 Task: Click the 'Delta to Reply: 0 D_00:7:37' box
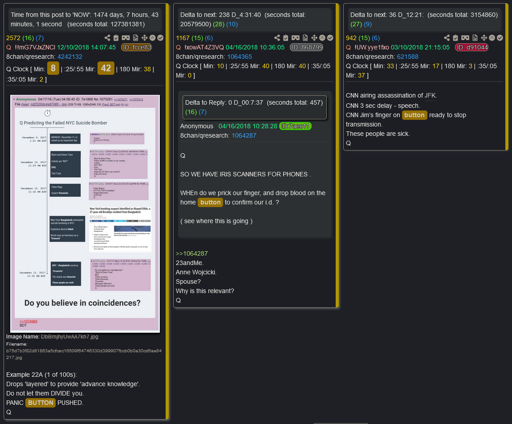click(x=254, y=107)
